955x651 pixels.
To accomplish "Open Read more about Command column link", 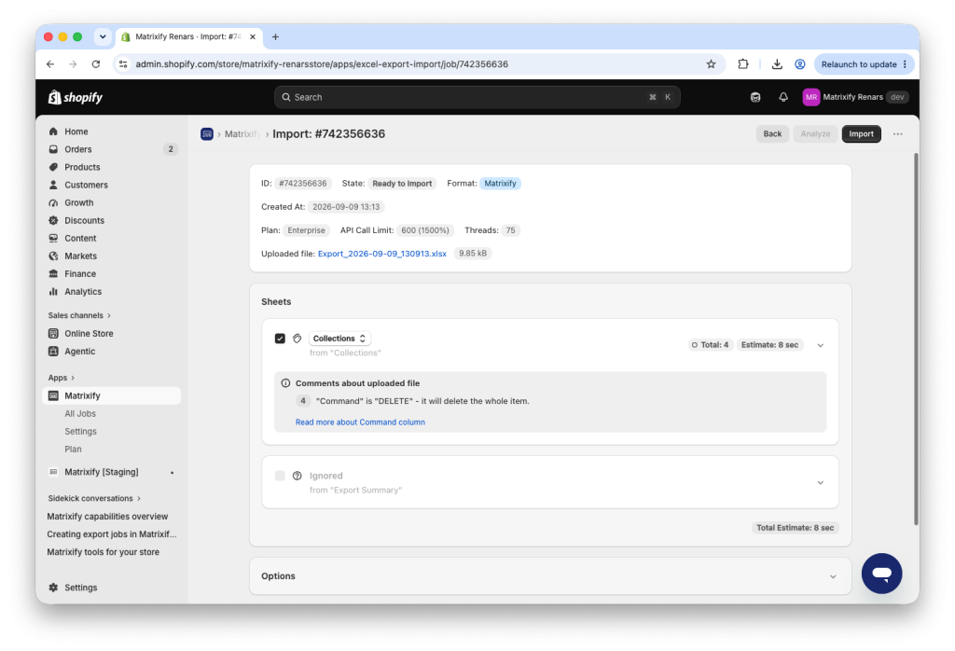I will pyautogui.click(x=360, y=422).
